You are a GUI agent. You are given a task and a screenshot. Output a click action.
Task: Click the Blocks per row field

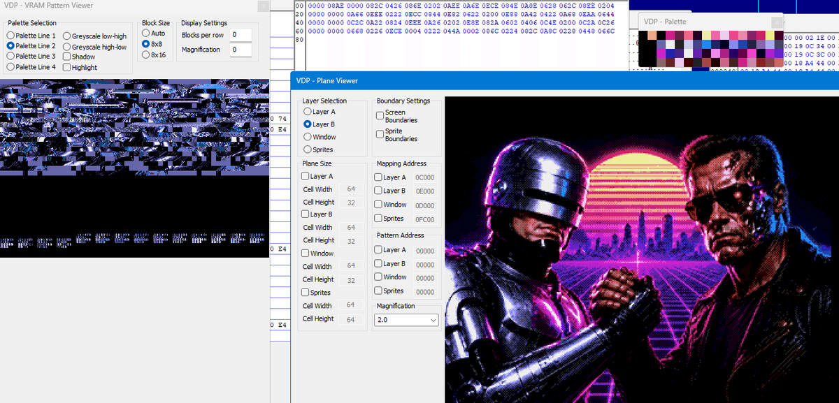tap(241, 35)
